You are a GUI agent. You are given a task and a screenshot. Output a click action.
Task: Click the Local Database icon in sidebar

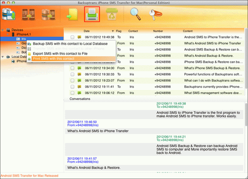8,57
